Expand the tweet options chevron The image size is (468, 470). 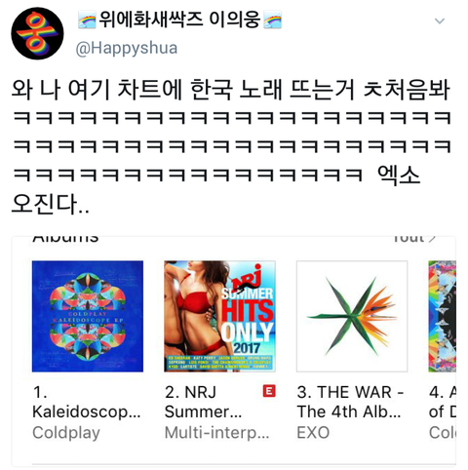tap(440, 21)
